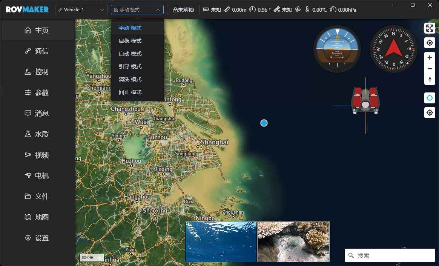The width and height of the screenshot is (439, 266).
Task: Click the red compass heading gauge
Action: pos(393,49)
